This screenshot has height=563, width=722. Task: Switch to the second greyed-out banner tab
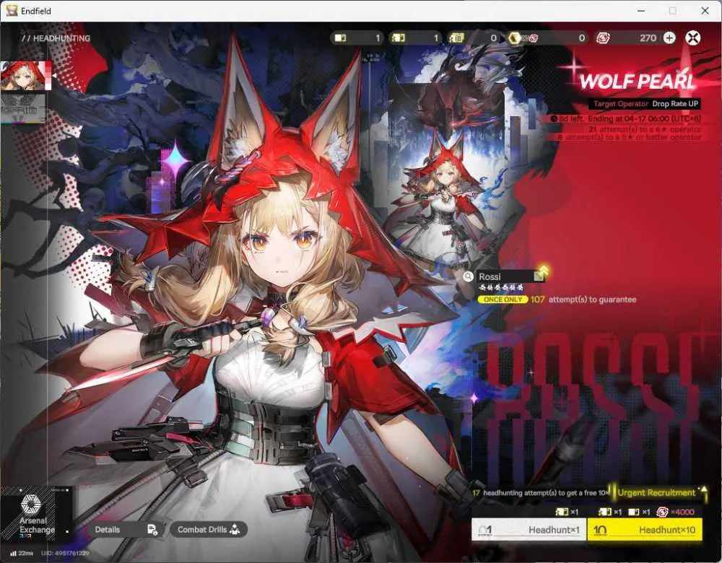[22, 109]
